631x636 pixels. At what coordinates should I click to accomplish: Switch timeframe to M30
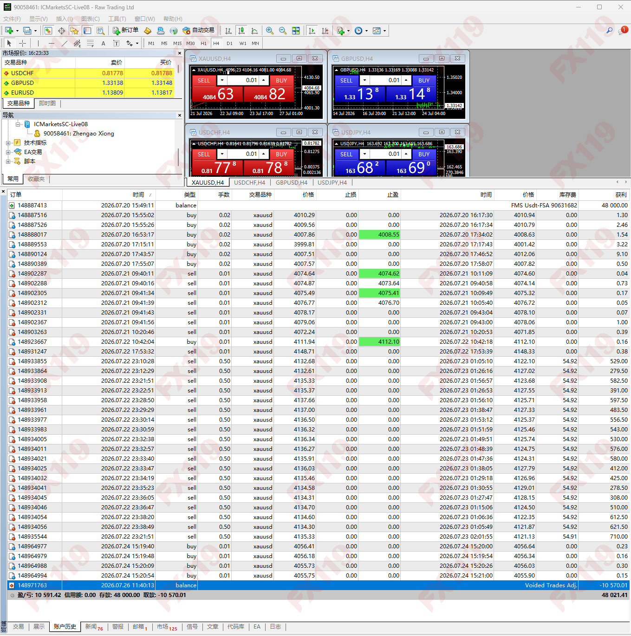[190, 43]
